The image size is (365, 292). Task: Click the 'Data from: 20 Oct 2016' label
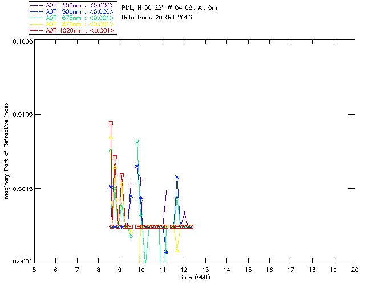point(157,17)
